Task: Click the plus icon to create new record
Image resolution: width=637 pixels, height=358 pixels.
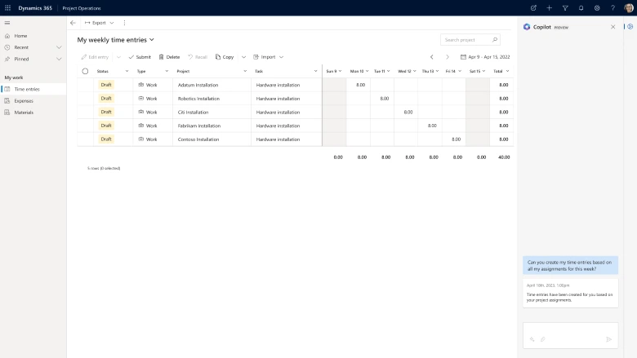Action: (550, 7)
